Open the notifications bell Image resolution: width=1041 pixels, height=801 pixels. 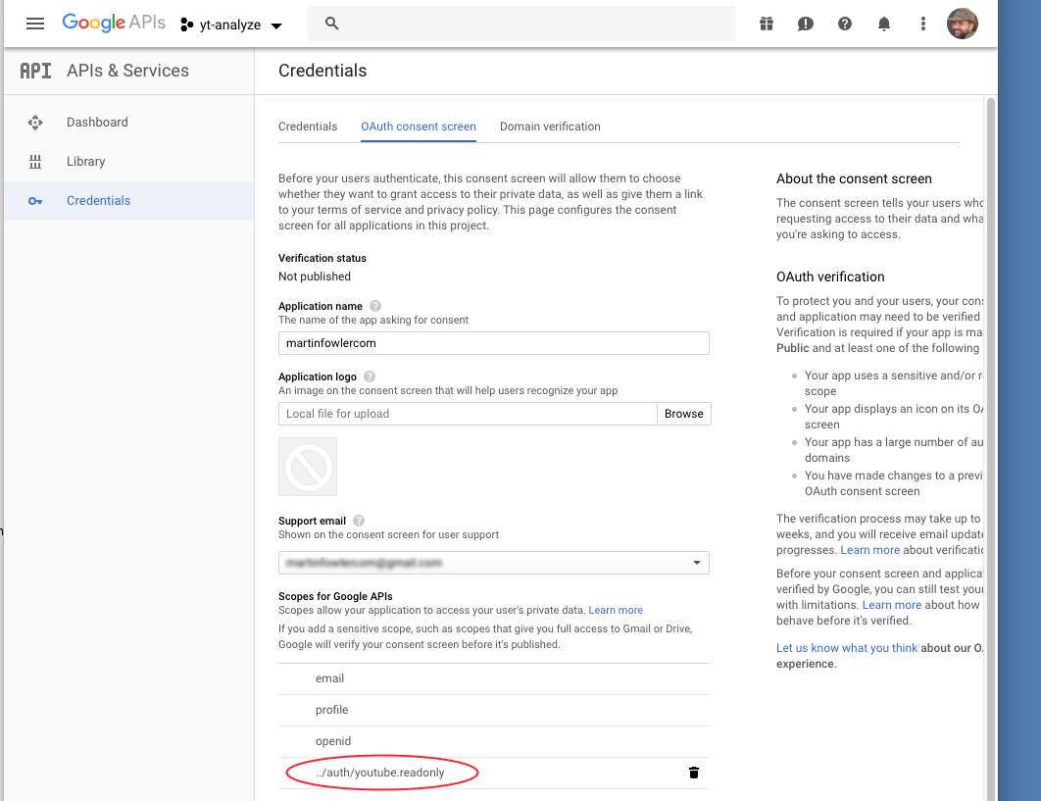tap(884, 24)
